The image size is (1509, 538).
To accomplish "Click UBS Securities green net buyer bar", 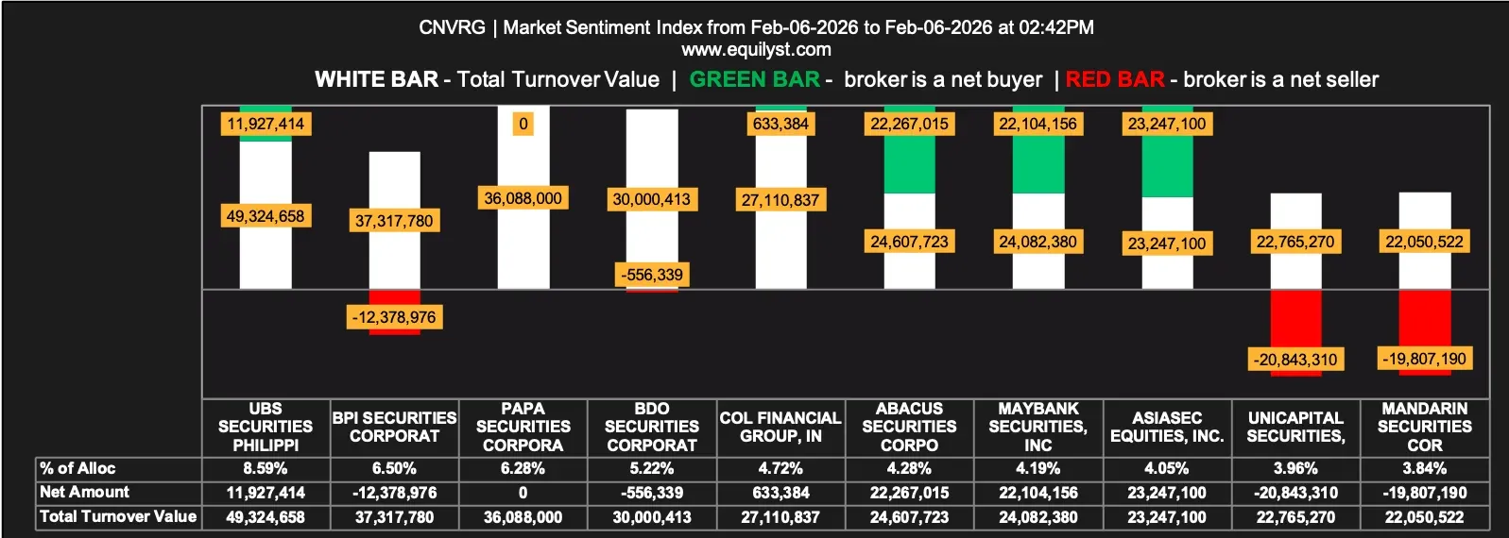I will click(x=266, y=138).
